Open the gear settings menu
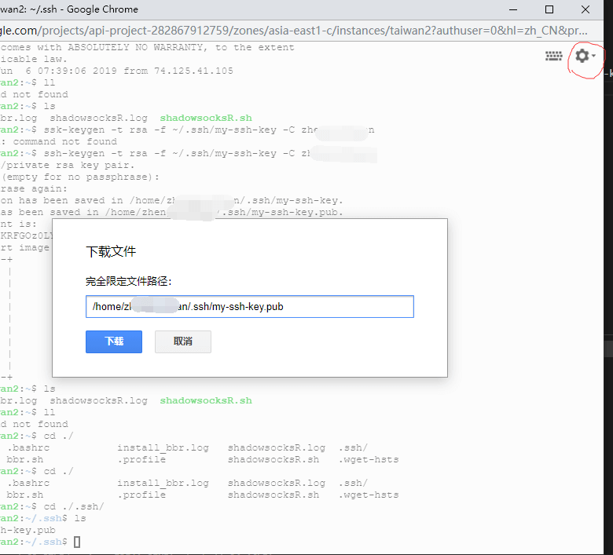Image resolution: width=613 pixels, height=555 pixels. [x=582, y=56]
